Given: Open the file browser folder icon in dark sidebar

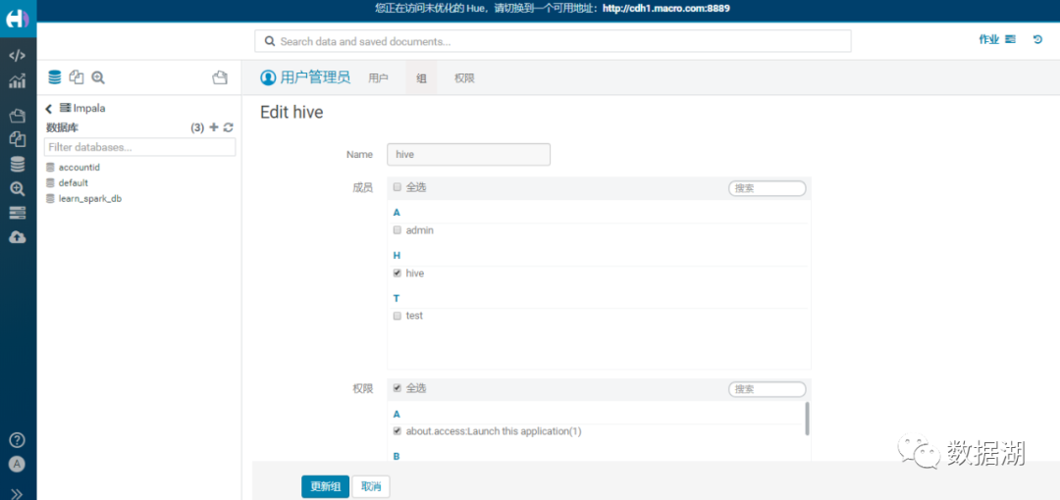Looking at the screenshot, I should coord(18,116).
